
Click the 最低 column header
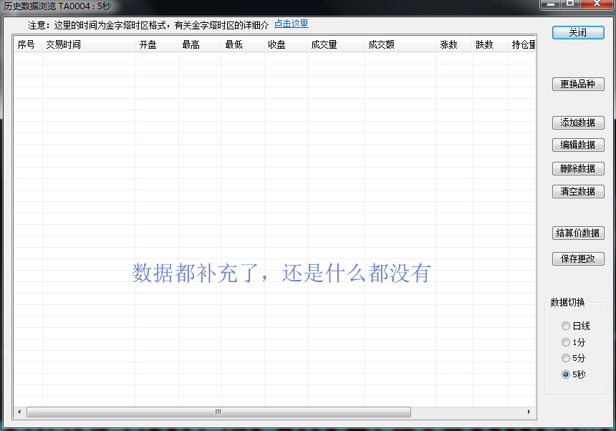pos(242,45)
